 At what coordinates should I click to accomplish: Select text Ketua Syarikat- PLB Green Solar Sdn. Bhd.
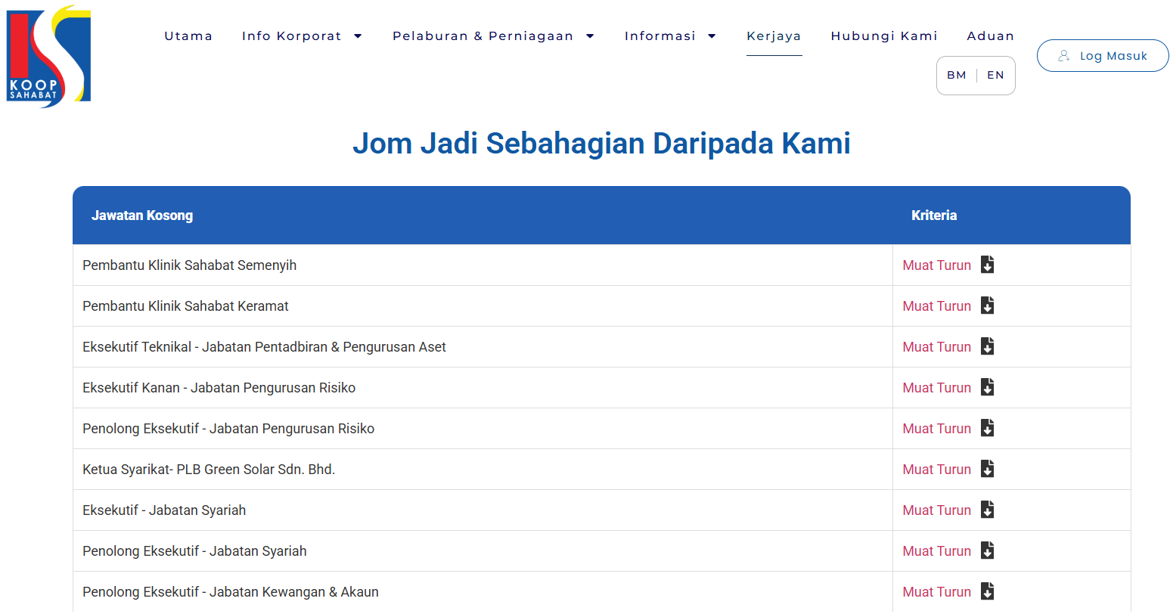tap(209, 470)
